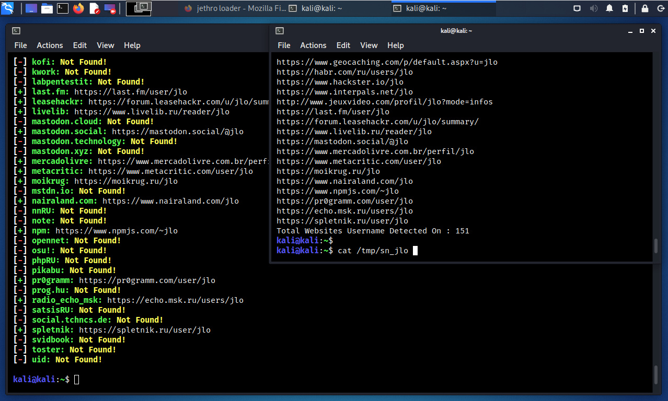Lock the screen with the padlock icon

645,8
